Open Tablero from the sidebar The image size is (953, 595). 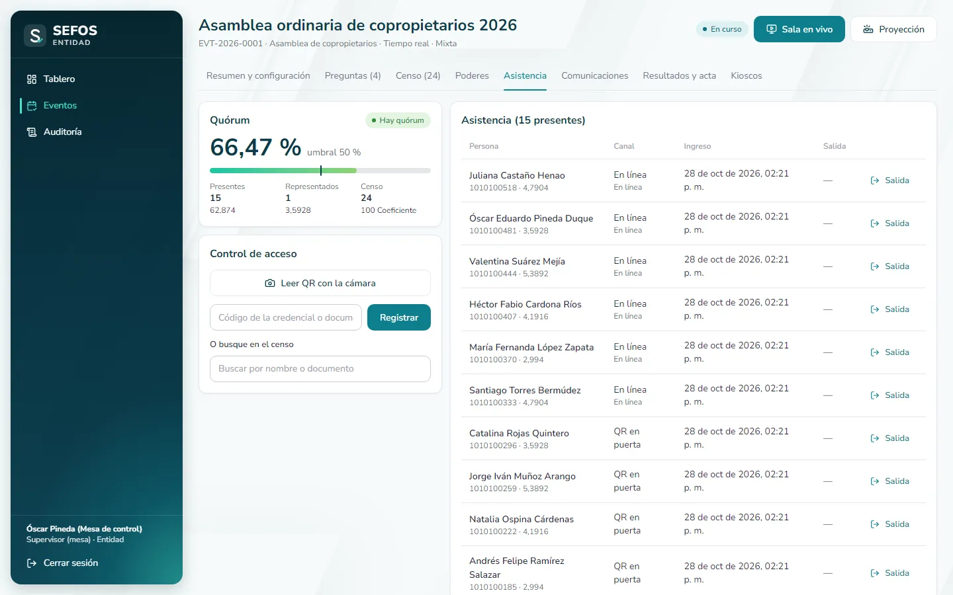pos(97,79)
